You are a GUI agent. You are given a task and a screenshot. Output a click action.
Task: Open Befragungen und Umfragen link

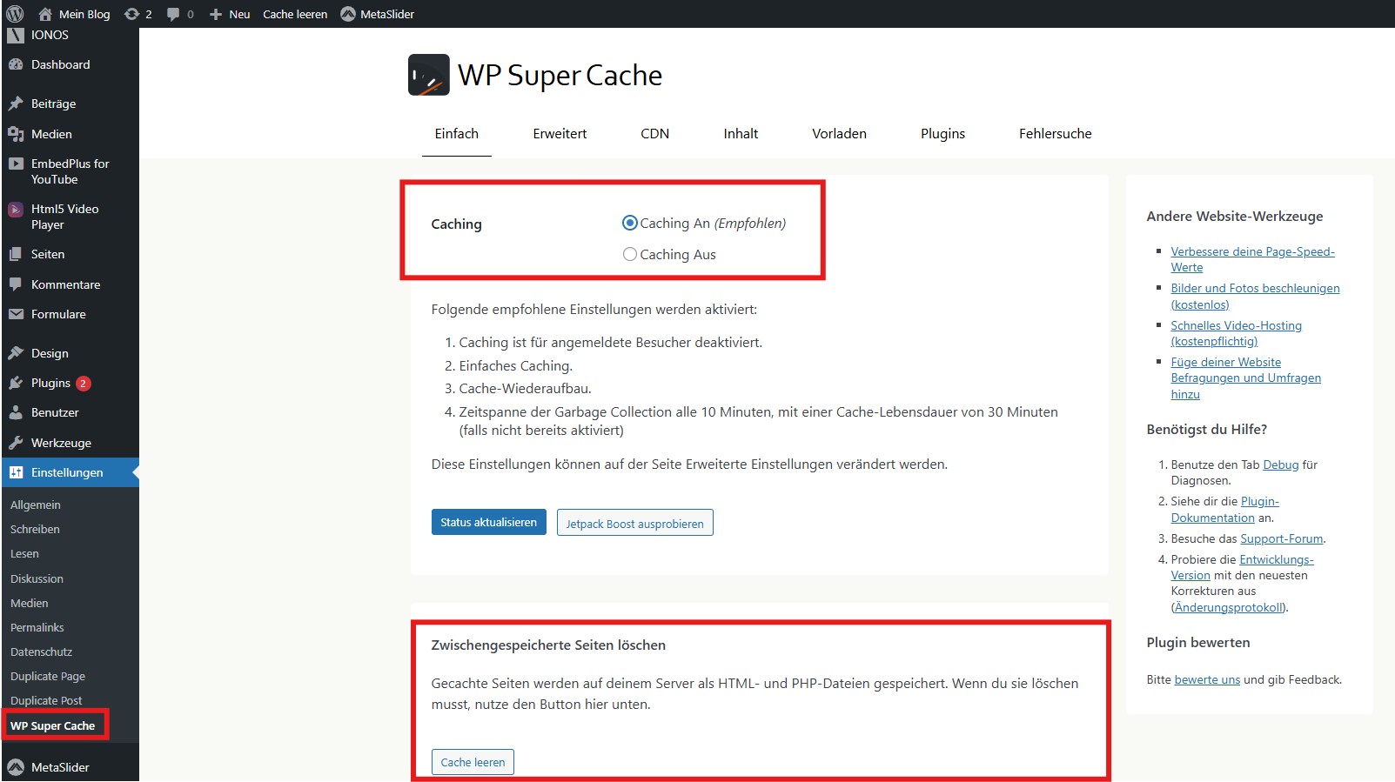(1245, 378)
